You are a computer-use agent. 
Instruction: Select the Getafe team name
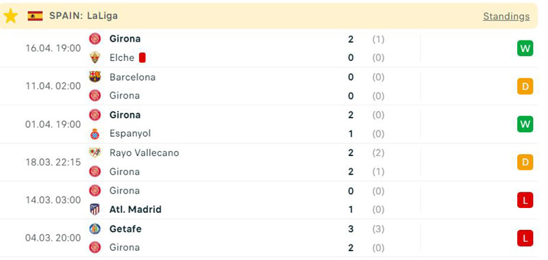[125, 229]
